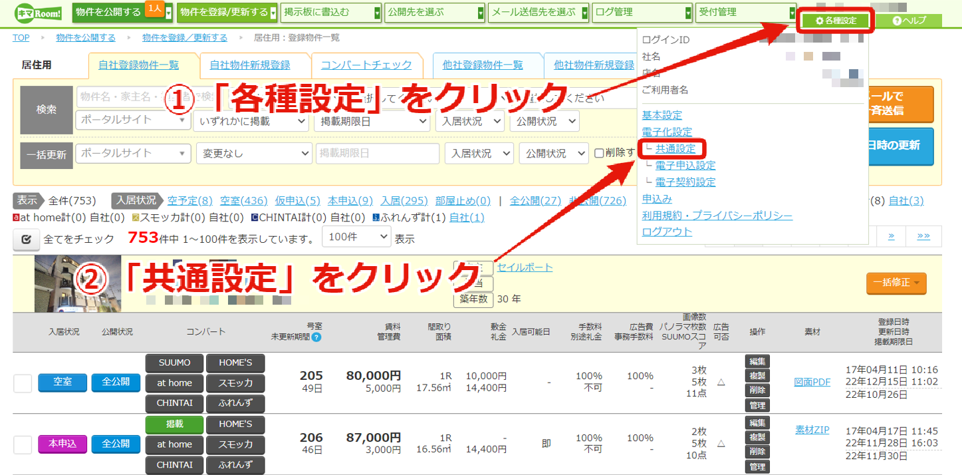The image size is (962, 475).
Task: Open the ヘルプ help button
Action: coord(909,21)
